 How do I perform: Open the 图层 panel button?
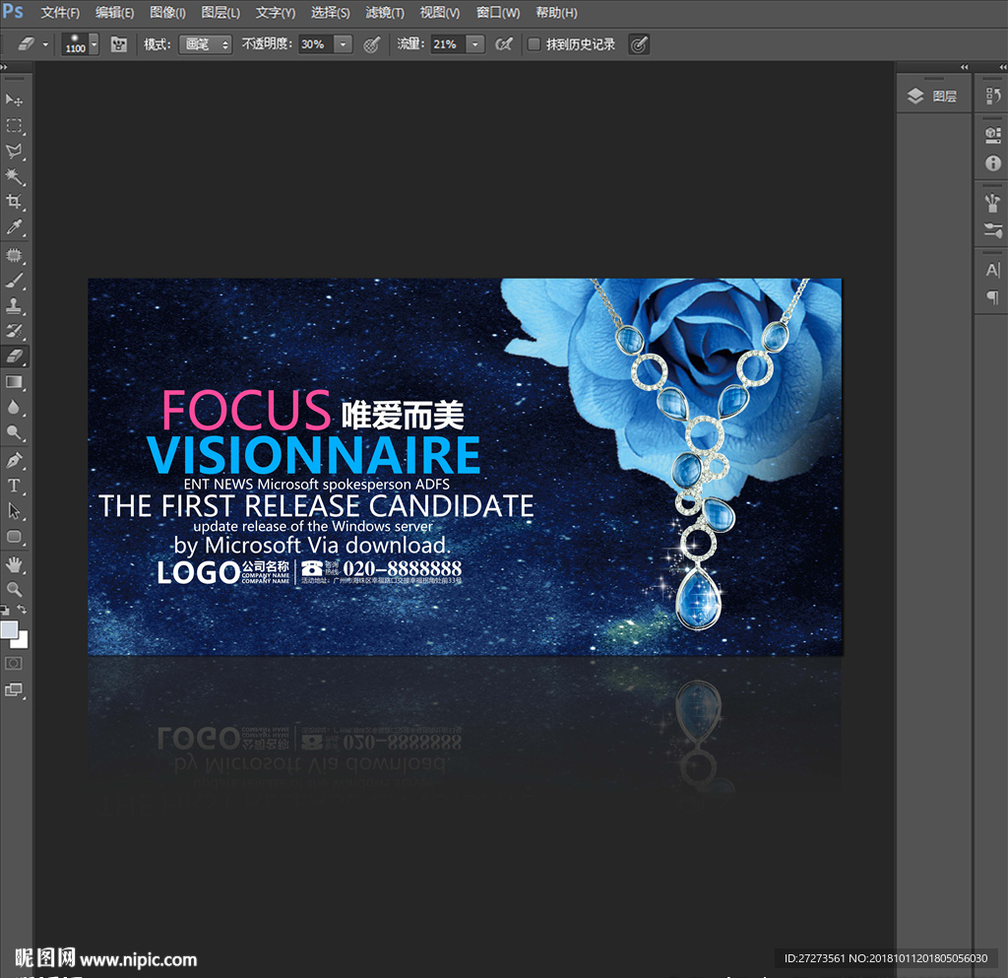(x=933, y=97)
